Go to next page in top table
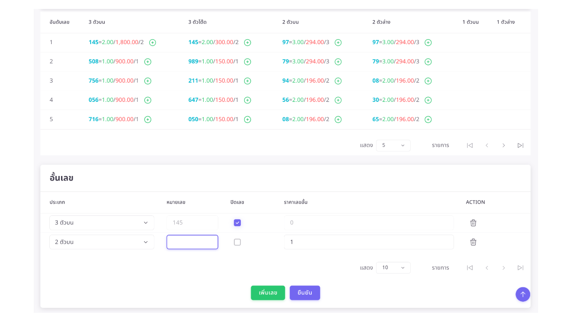Image resolution: width=570 pixels, height=321 pixels. [x=503, y=145]
